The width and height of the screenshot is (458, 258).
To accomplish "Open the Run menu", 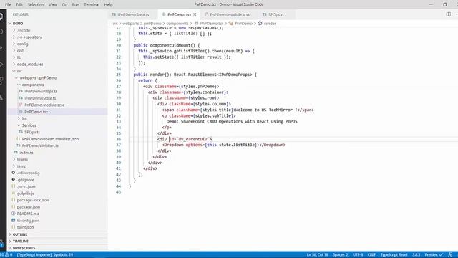I will (x=76, y=4).
